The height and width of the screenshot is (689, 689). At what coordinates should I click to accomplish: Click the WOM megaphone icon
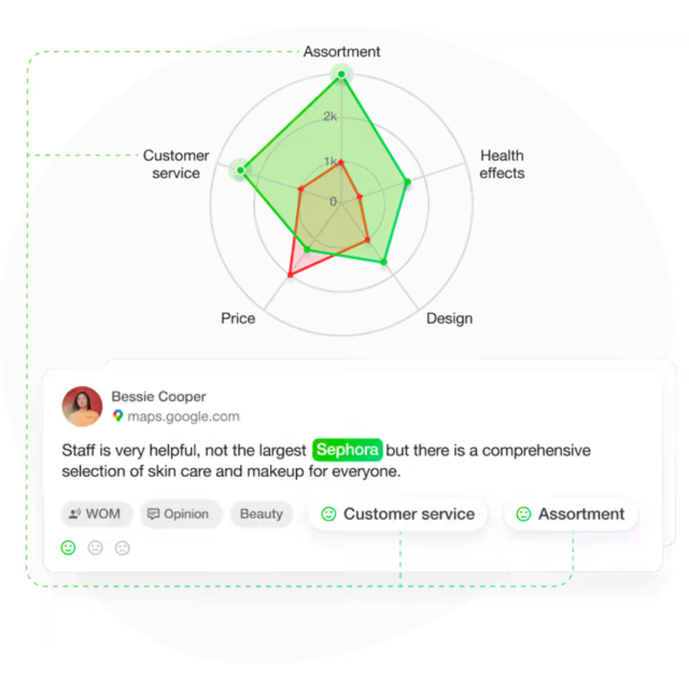[75, 514]
